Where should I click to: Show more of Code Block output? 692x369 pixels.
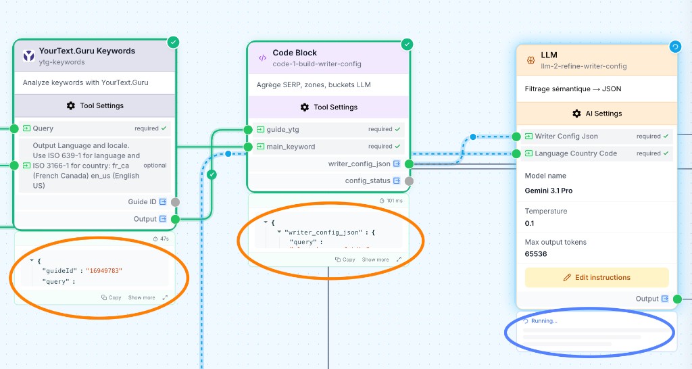pyautogui.click(x=376, y=260)
